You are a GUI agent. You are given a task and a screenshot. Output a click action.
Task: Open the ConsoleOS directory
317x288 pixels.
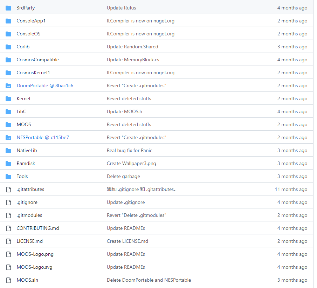28,34
